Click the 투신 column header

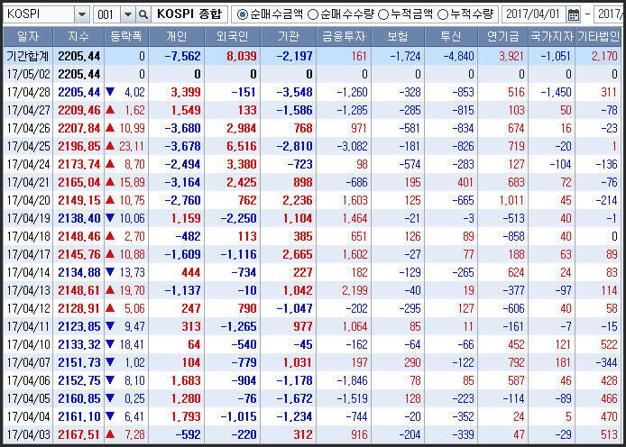pos(451,37)
